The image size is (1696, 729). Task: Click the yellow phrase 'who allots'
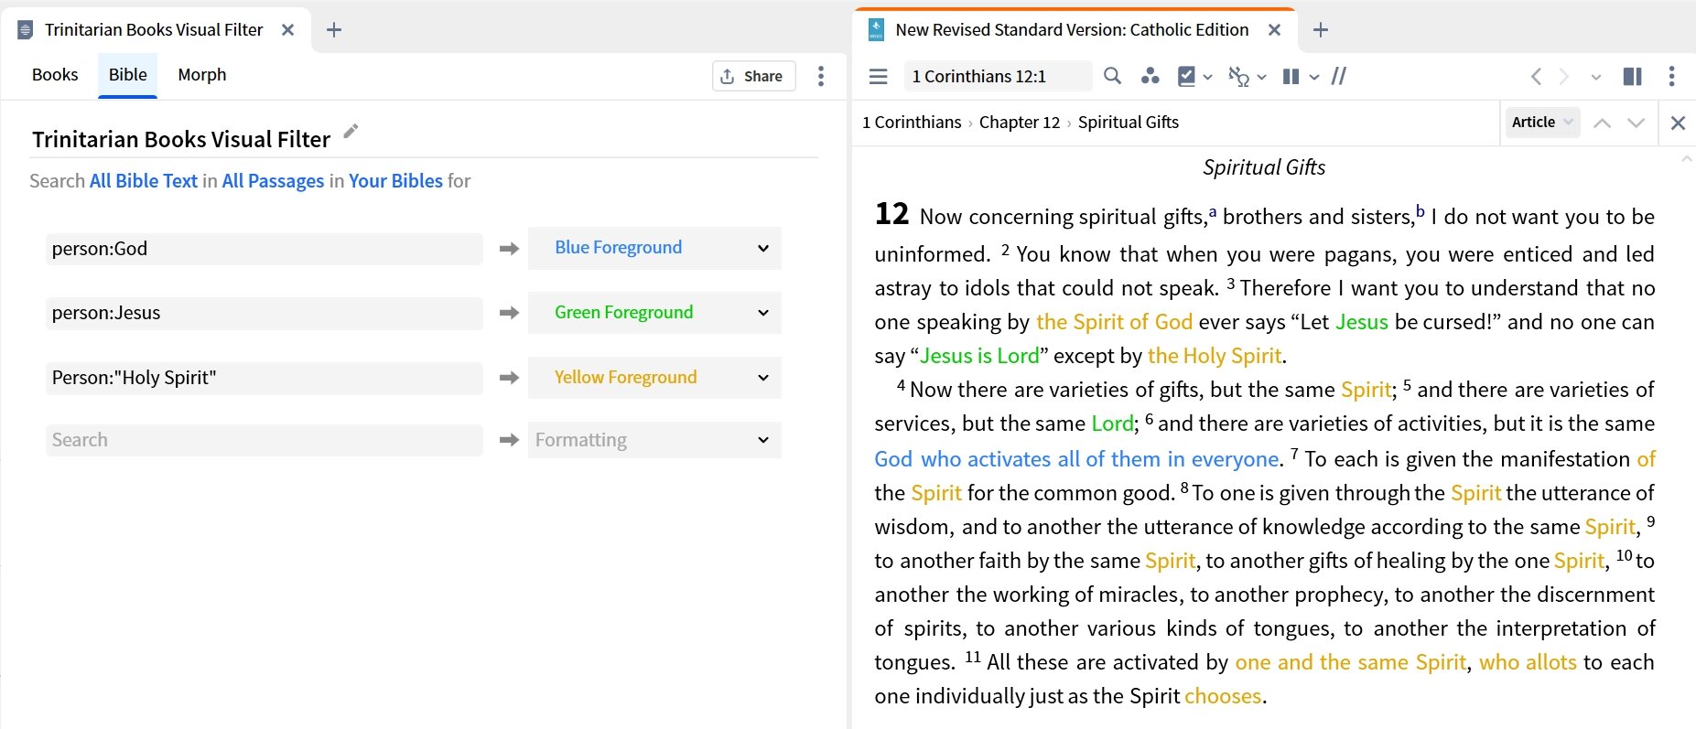(1528, 662)
